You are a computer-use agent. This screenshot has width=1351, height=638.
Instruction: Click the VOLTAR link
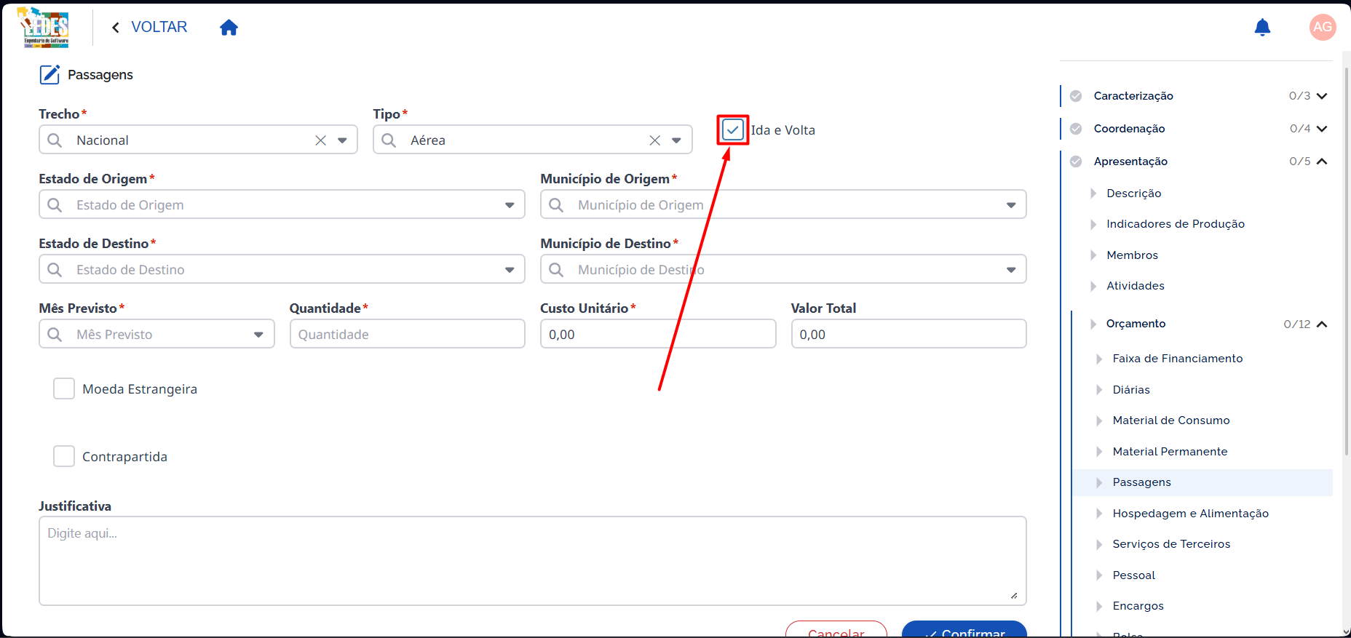click(159, 27)
